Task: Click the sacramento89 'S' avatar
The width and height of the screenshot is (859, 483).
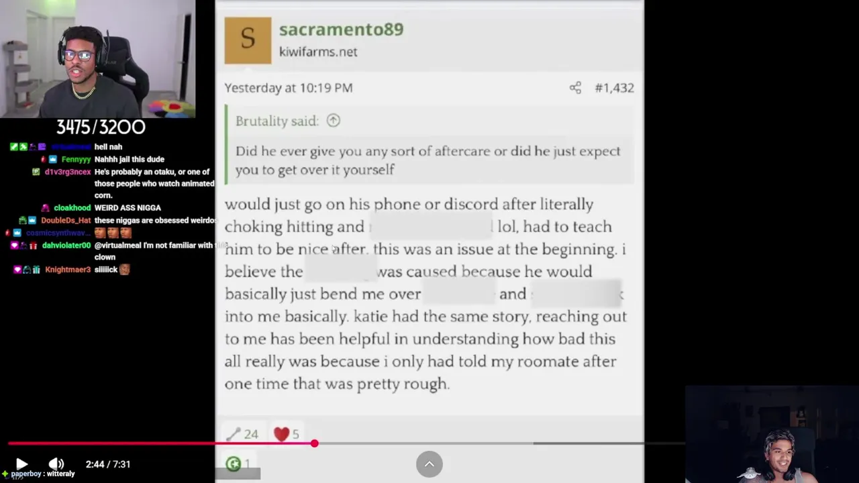Action: point(248,40)
